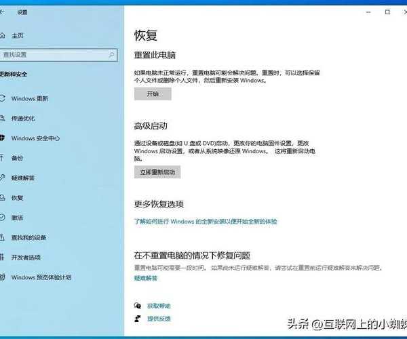Click the Windows 更新 refresh icon
The height and width of the screenshot is (339, 407).
pyautogui.click(x=2, y=98)
